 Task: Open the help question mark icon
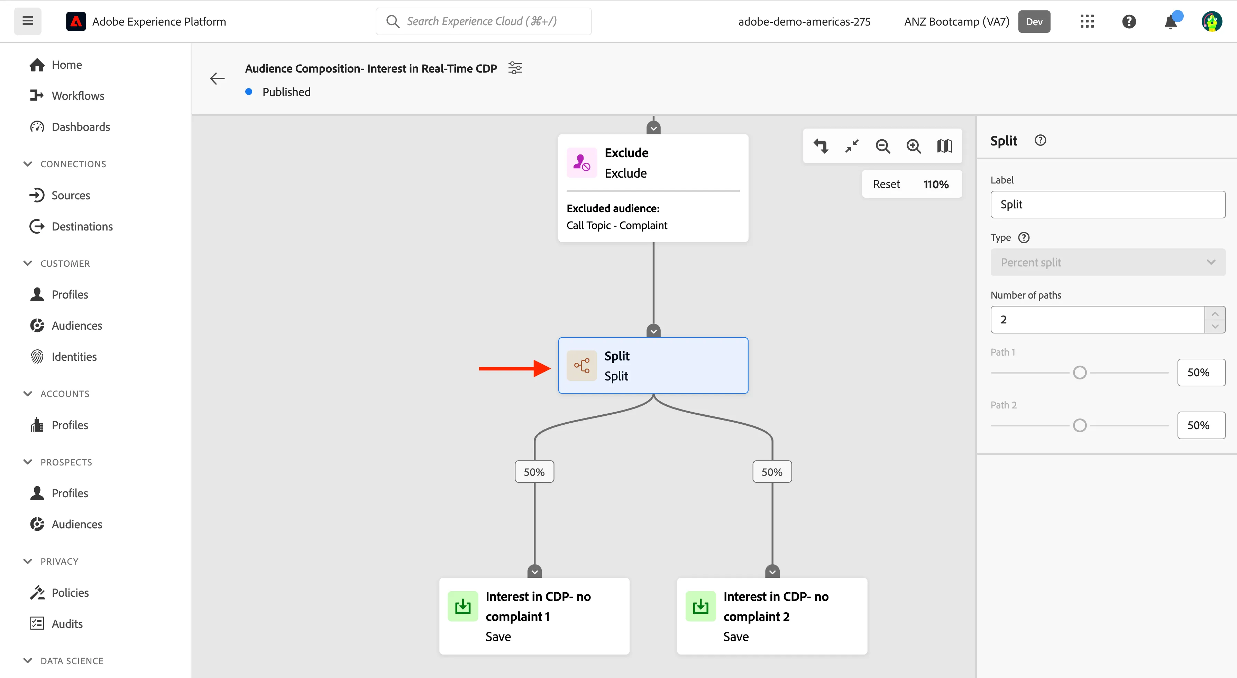tap(1129, 21)
